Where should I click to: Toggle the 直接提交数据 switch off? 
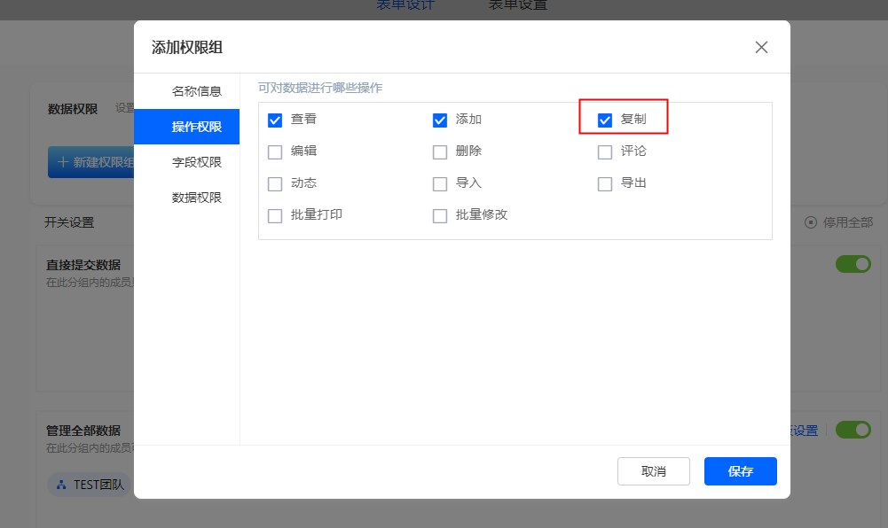853,265
